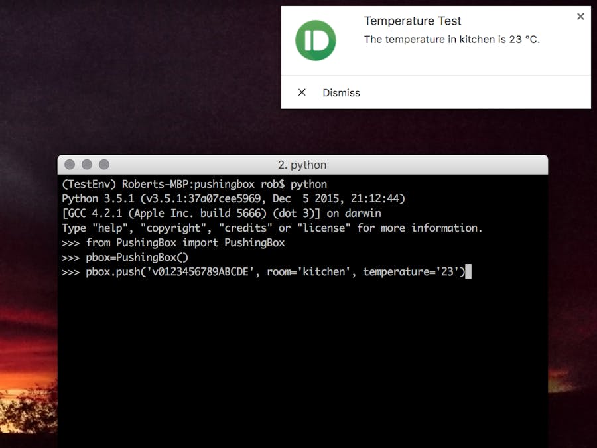Click the green Pushbullet notification icon
The width and height of the screenshot is (597, 448).
315,40
